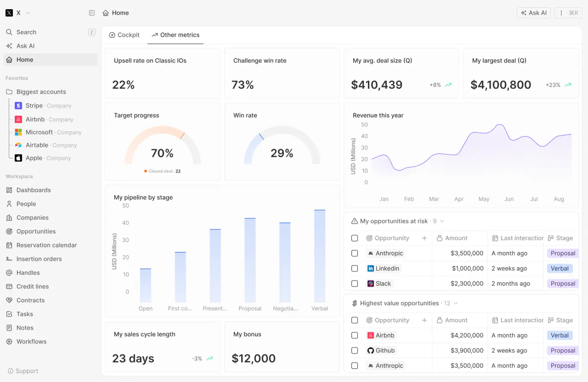
Task: Switch to the Cockpit tab
Action: tap(124, 35)
